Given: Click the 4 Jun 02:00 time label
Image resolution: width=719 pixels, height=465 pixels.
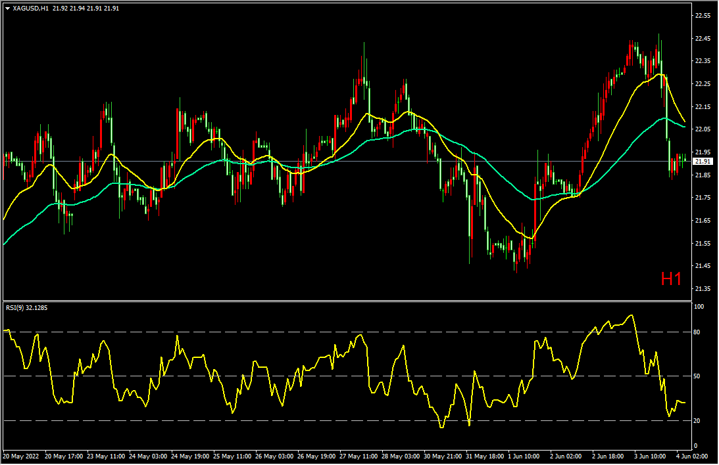Looking at the screenshot, I should click(x=693, y=456).
